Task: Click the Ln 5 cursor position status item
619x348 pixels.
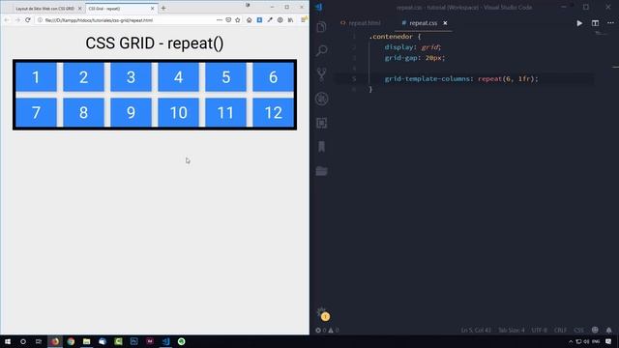Action: pyautogui.click(x=476, y=331)
